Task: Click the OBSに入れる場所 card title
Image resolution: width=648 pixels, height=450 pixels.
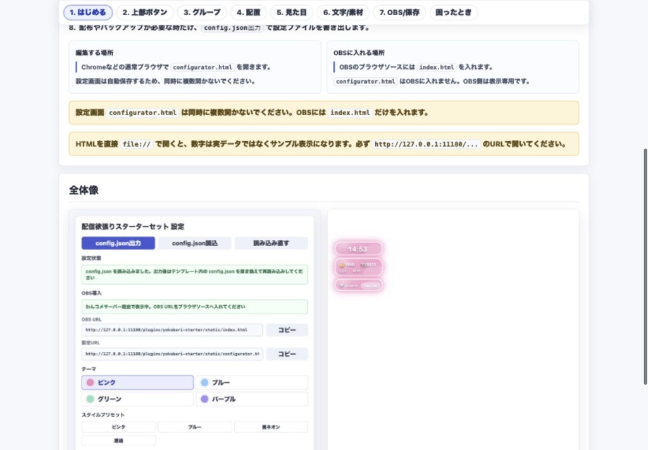Action: pos(359,53)
